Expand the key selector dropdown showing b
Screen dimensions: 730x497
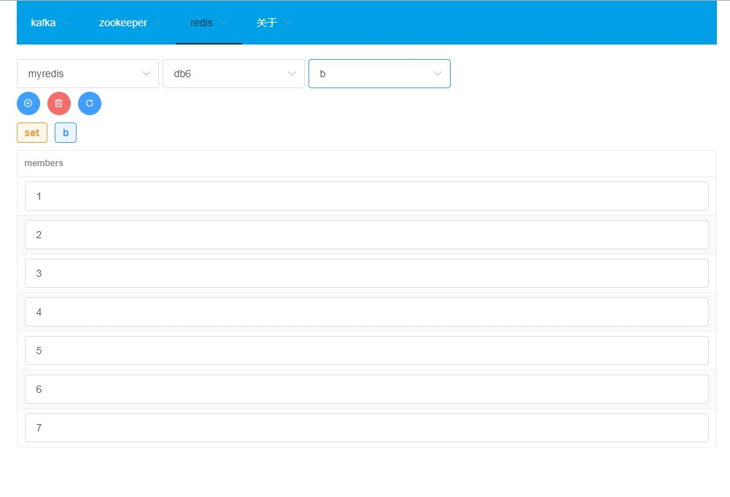[x=379, y=74]
